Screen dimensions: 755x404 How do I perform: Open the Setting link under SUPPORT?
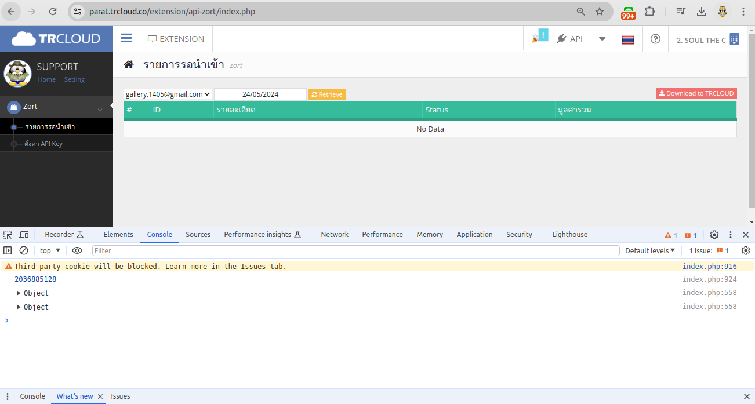point(74,79)
